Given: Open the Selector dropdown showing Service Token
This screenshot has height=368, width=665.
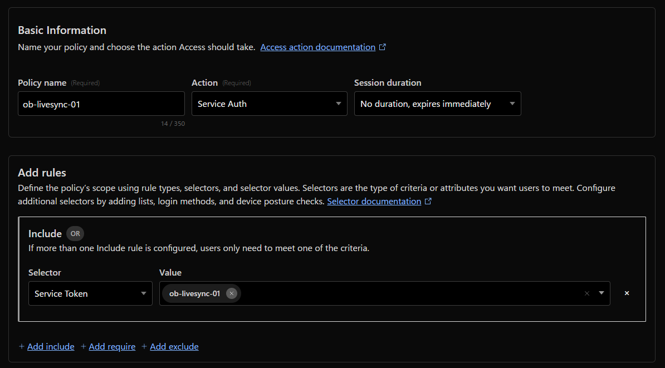Looking at the screenshot, I should click(x=90, y=293).
